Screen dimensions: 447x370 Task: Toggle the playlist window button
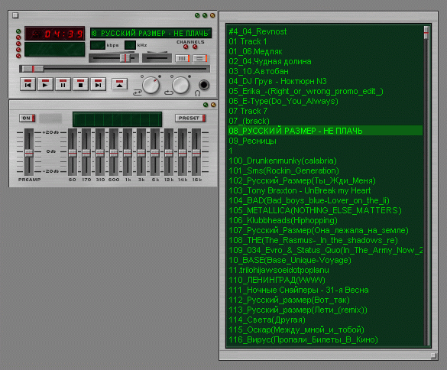200,58
